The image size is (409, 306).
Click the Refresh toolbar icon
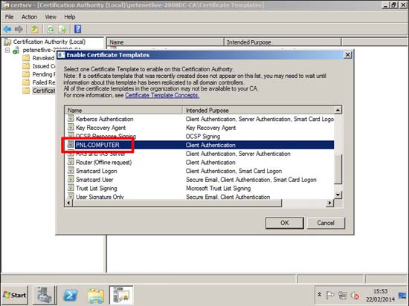51,29
